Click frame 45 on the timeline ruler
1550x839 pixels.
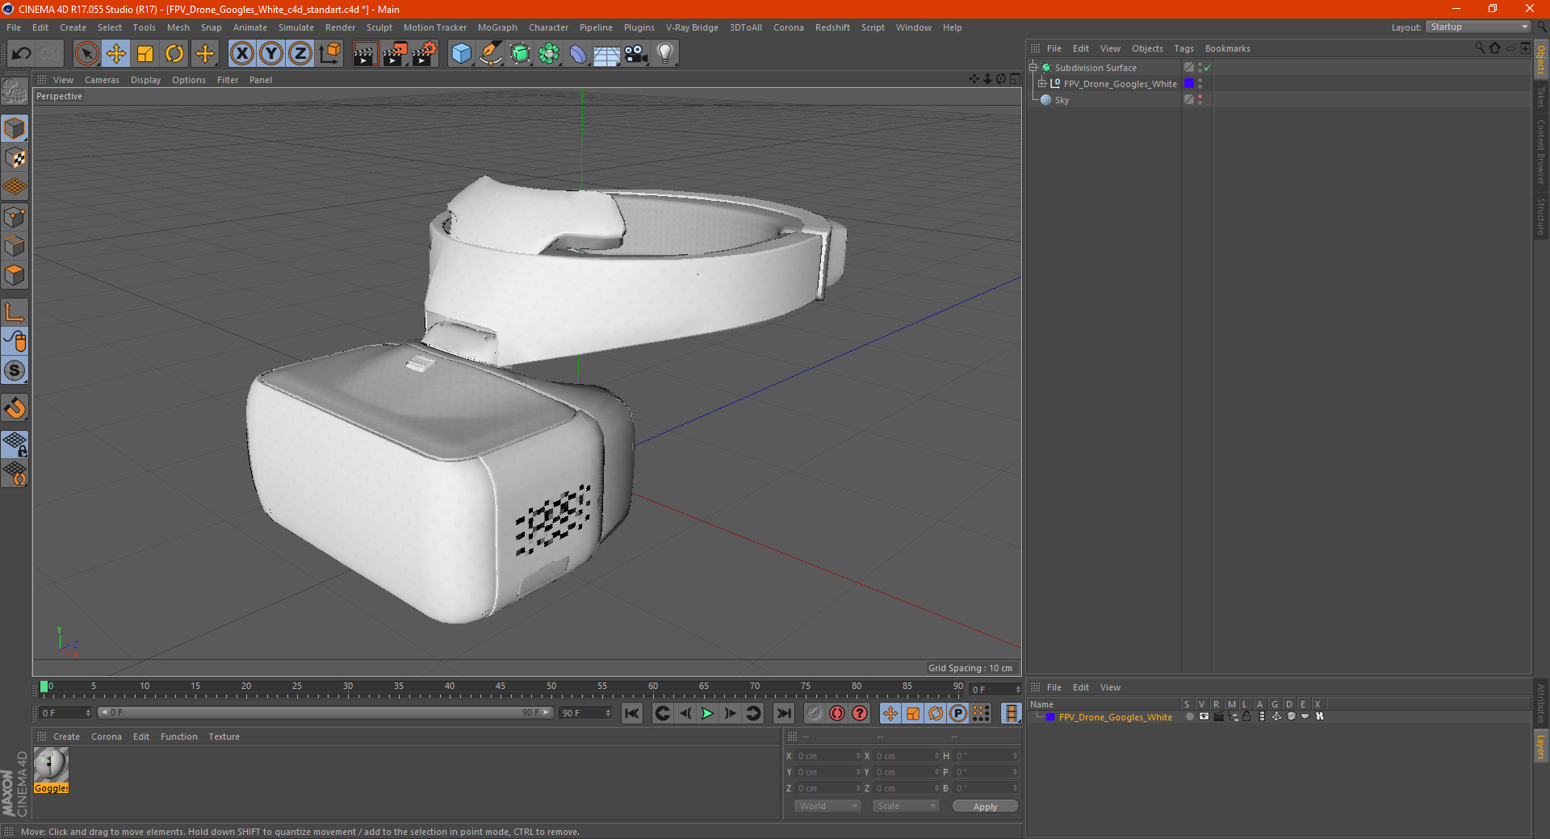click(501, 687)
